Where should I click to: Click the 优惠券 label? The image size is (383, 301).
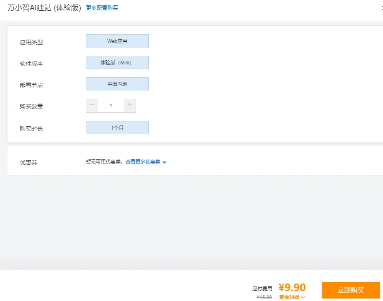click(29, 163)
